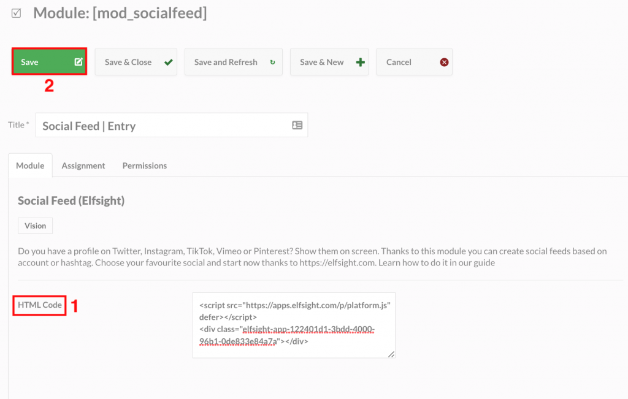Toggle the checkbox beside the Module heading
The image size is (628, 399).
coord(17,13)
